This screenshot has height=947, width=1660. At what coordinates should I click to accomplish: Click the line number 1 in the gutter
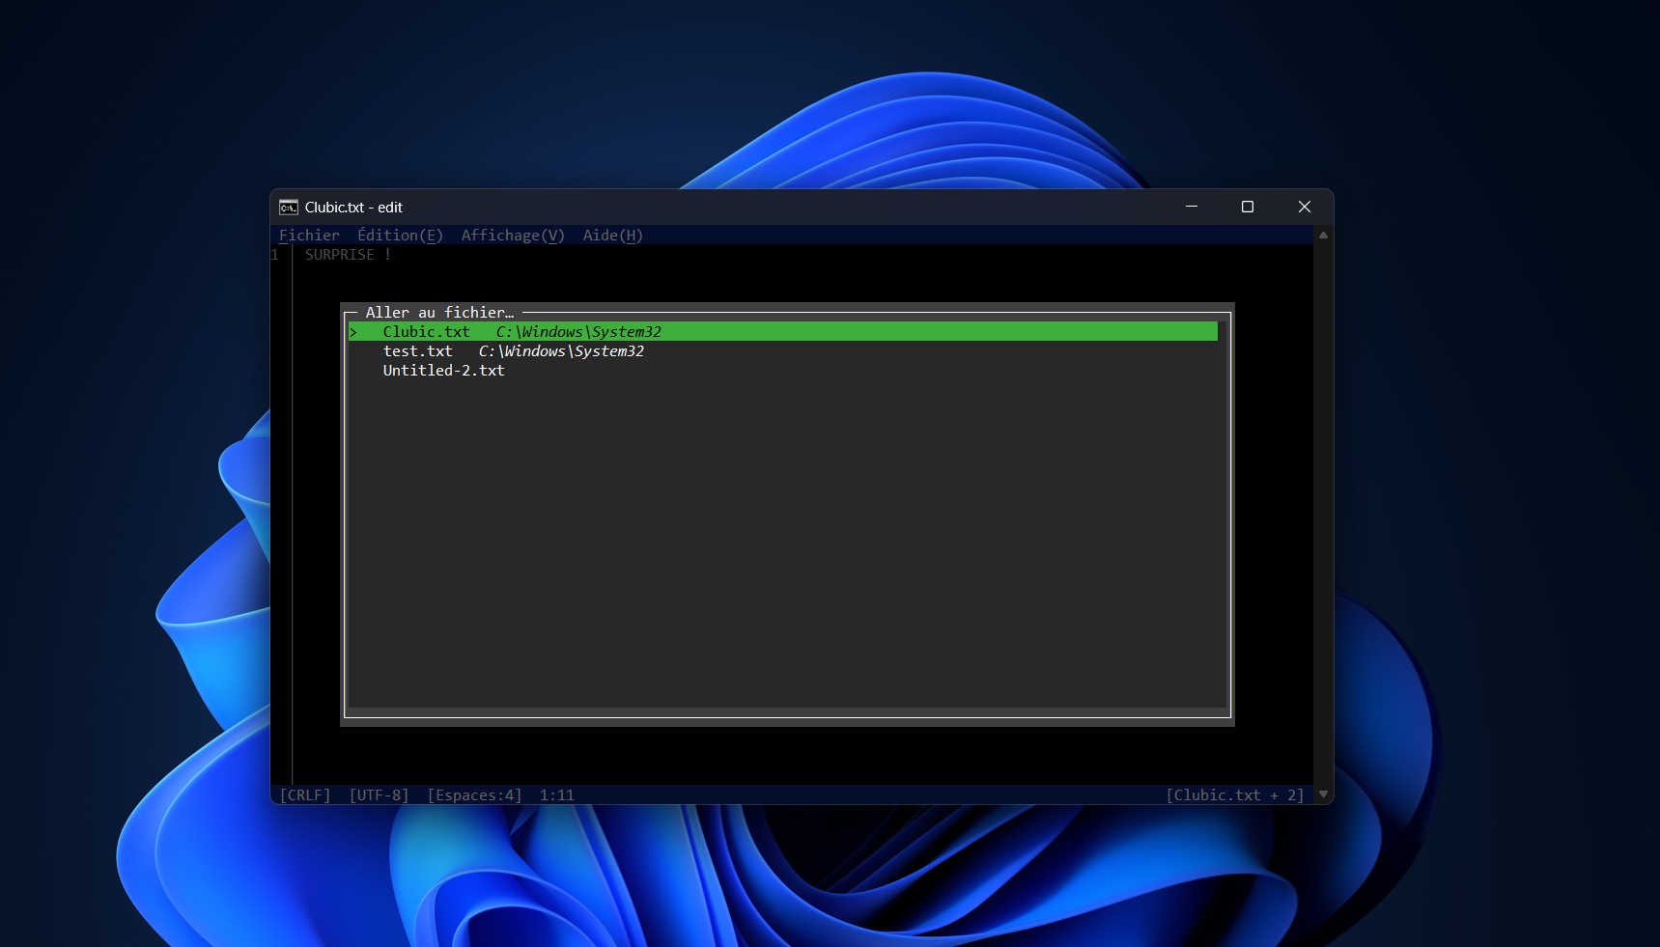click(274, 254)
